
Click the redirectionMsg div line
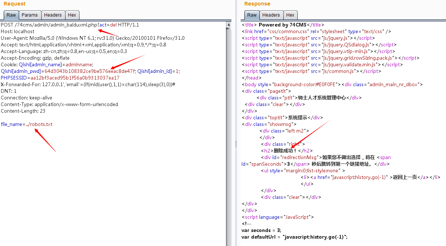click(x=326, y=157)
